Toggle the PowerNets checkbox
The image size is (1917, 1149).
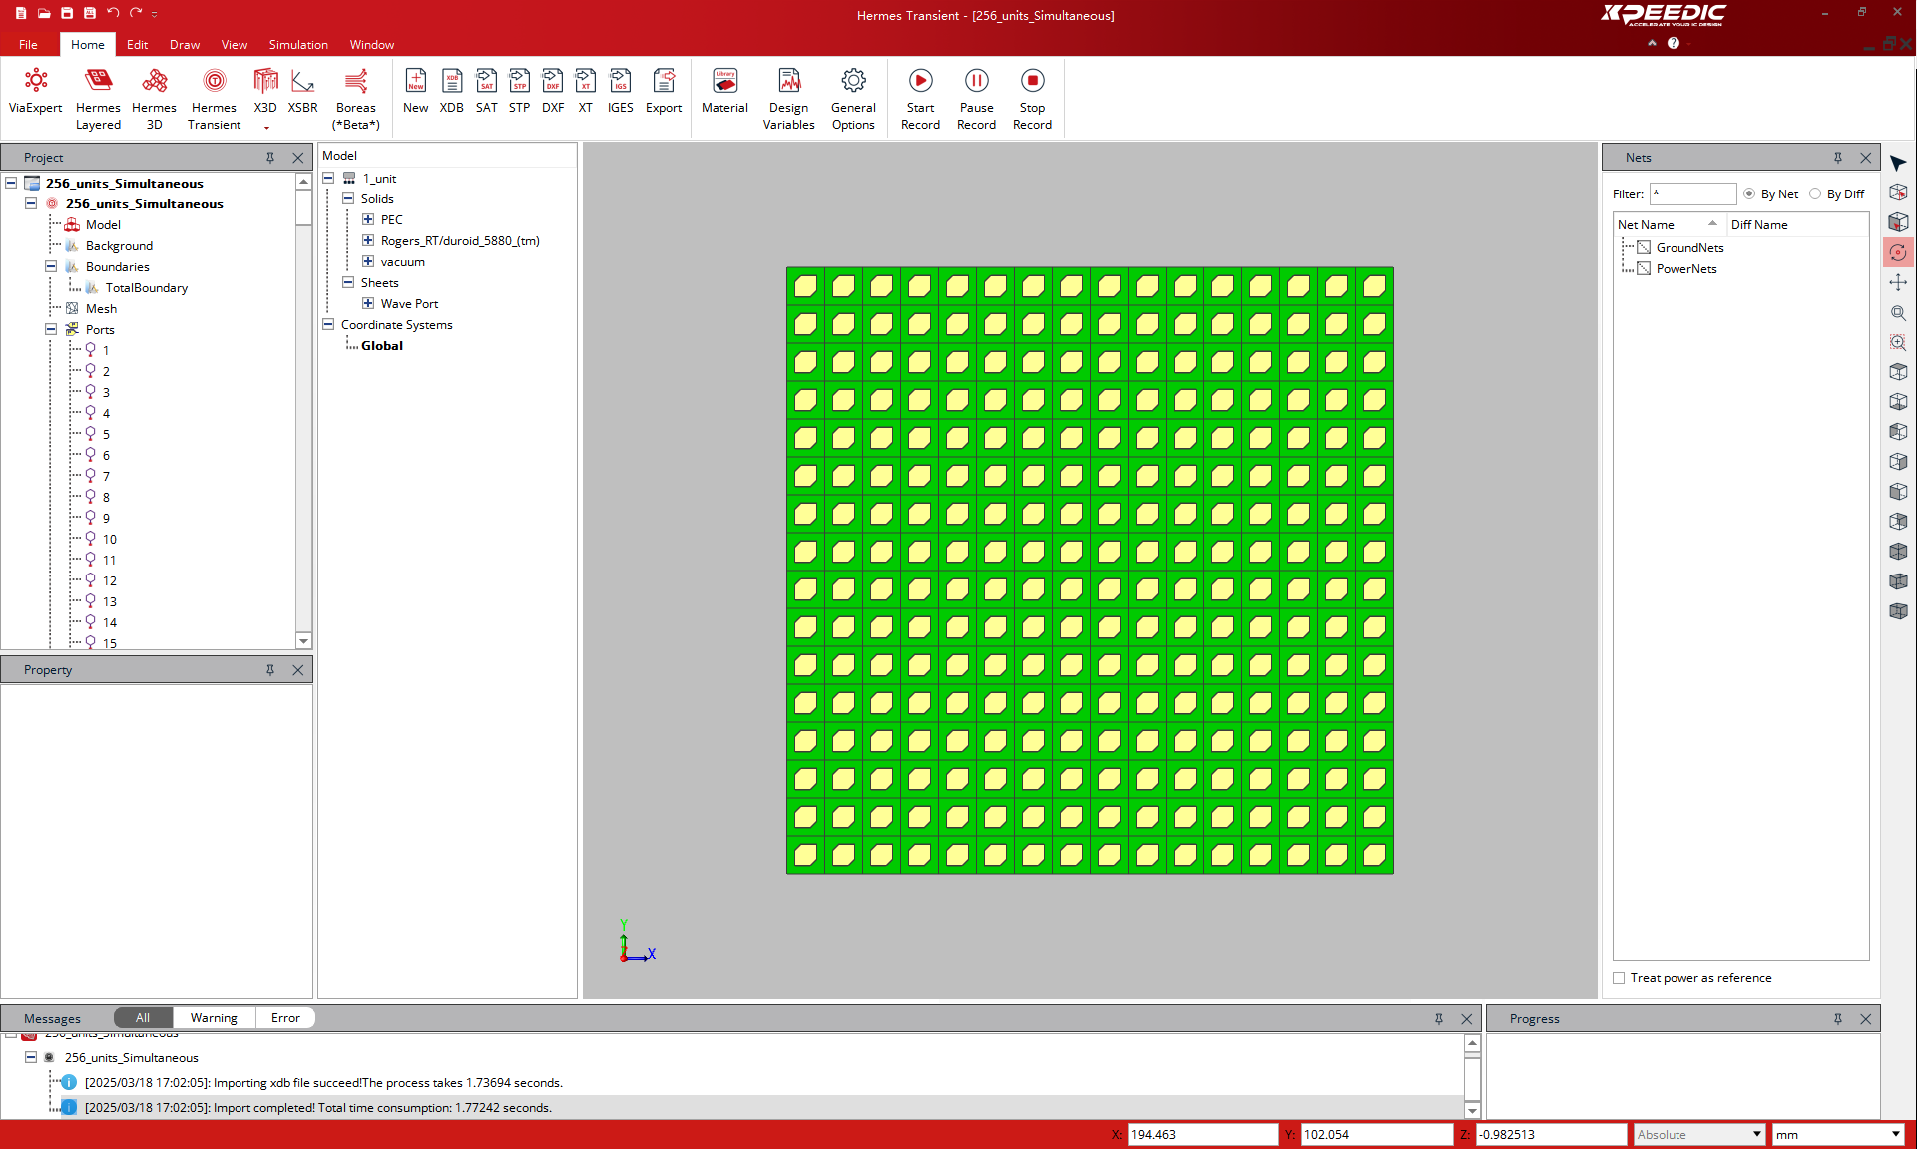pyautogui.click(x=1644, y=268)
